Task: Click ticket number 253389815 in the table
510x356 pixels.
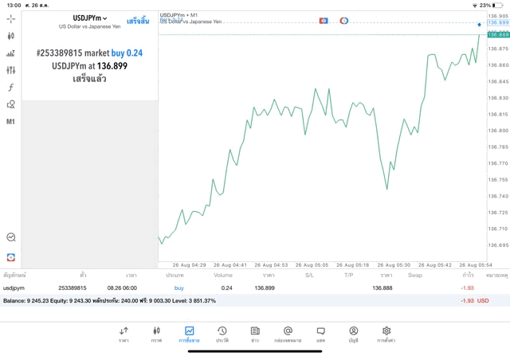Action: point(73,288)
